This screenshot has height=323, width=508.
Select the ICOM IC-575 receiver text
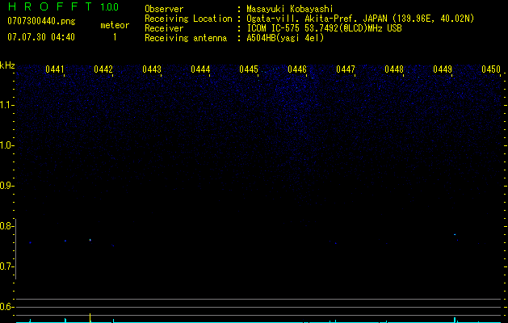point(325,28)
